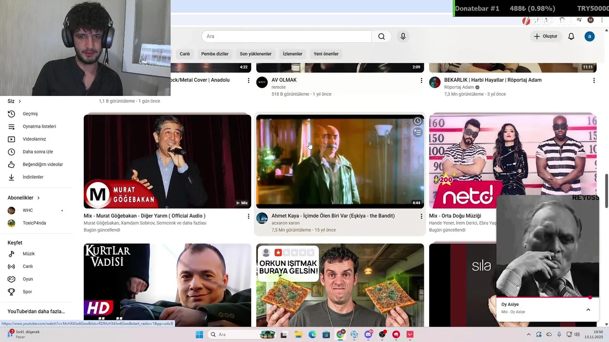Open 'BEKARLIK | Harbi Hayatlar' video title

tap(493, 80)
